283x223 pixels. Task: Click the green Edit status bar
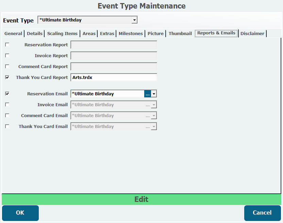pyautogui.click(x=141, y=200)
